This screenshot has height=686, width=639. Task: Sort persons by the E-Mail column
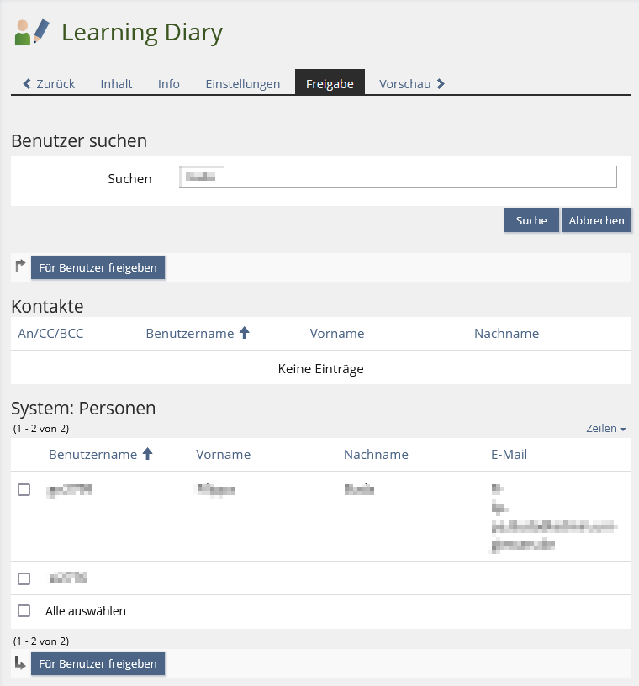[509, 455]
